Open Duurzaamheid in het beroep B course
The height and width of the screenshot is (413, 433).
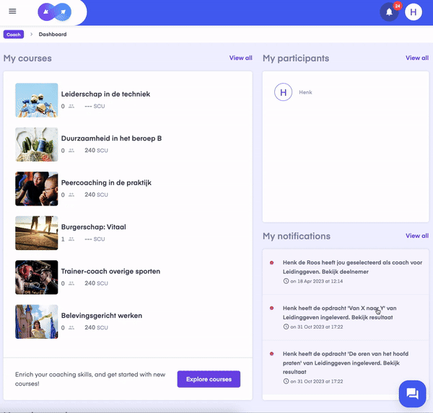tap(111, 138)
